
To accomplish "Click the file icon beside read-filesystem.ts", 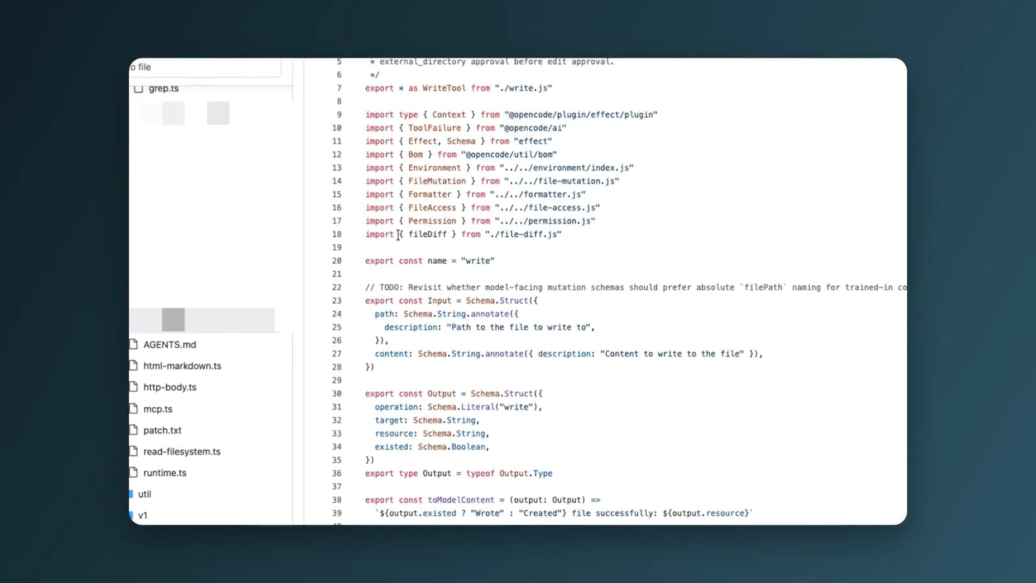I will pos(133,452).
